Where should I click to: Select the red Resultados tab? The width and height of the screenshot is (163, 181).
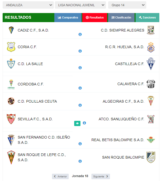click(95, 17)
